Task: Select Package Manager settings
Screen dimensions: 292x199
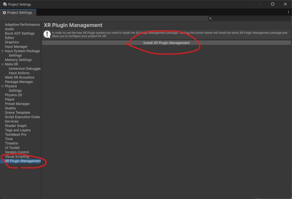Action: 19,82
